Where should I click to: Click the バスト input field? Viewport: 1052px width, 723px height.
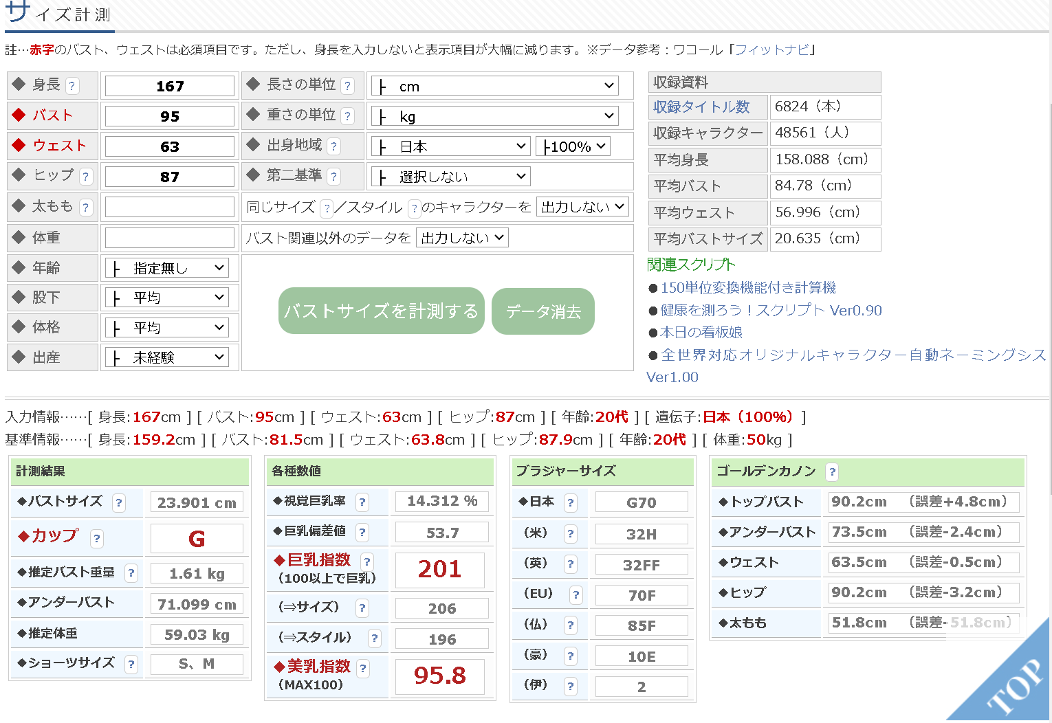point(170,116)
